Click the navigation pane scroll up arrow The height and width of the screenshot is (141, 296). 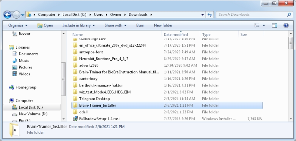(63, 34)
